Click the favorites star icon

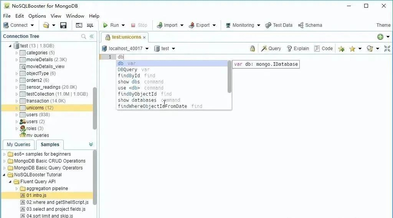coord(352,49)
